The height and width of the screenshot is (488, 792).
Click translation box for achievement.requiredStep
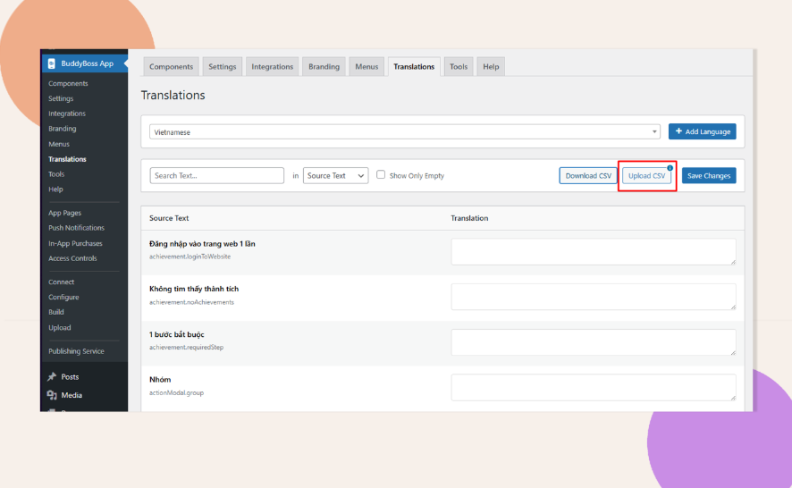coord(594,342)
